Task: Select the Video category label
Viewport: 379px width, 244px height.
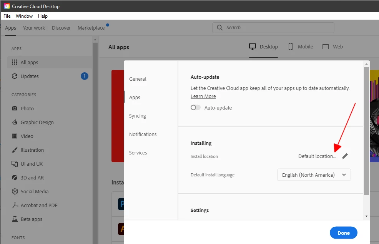Action: coord(27,136)
